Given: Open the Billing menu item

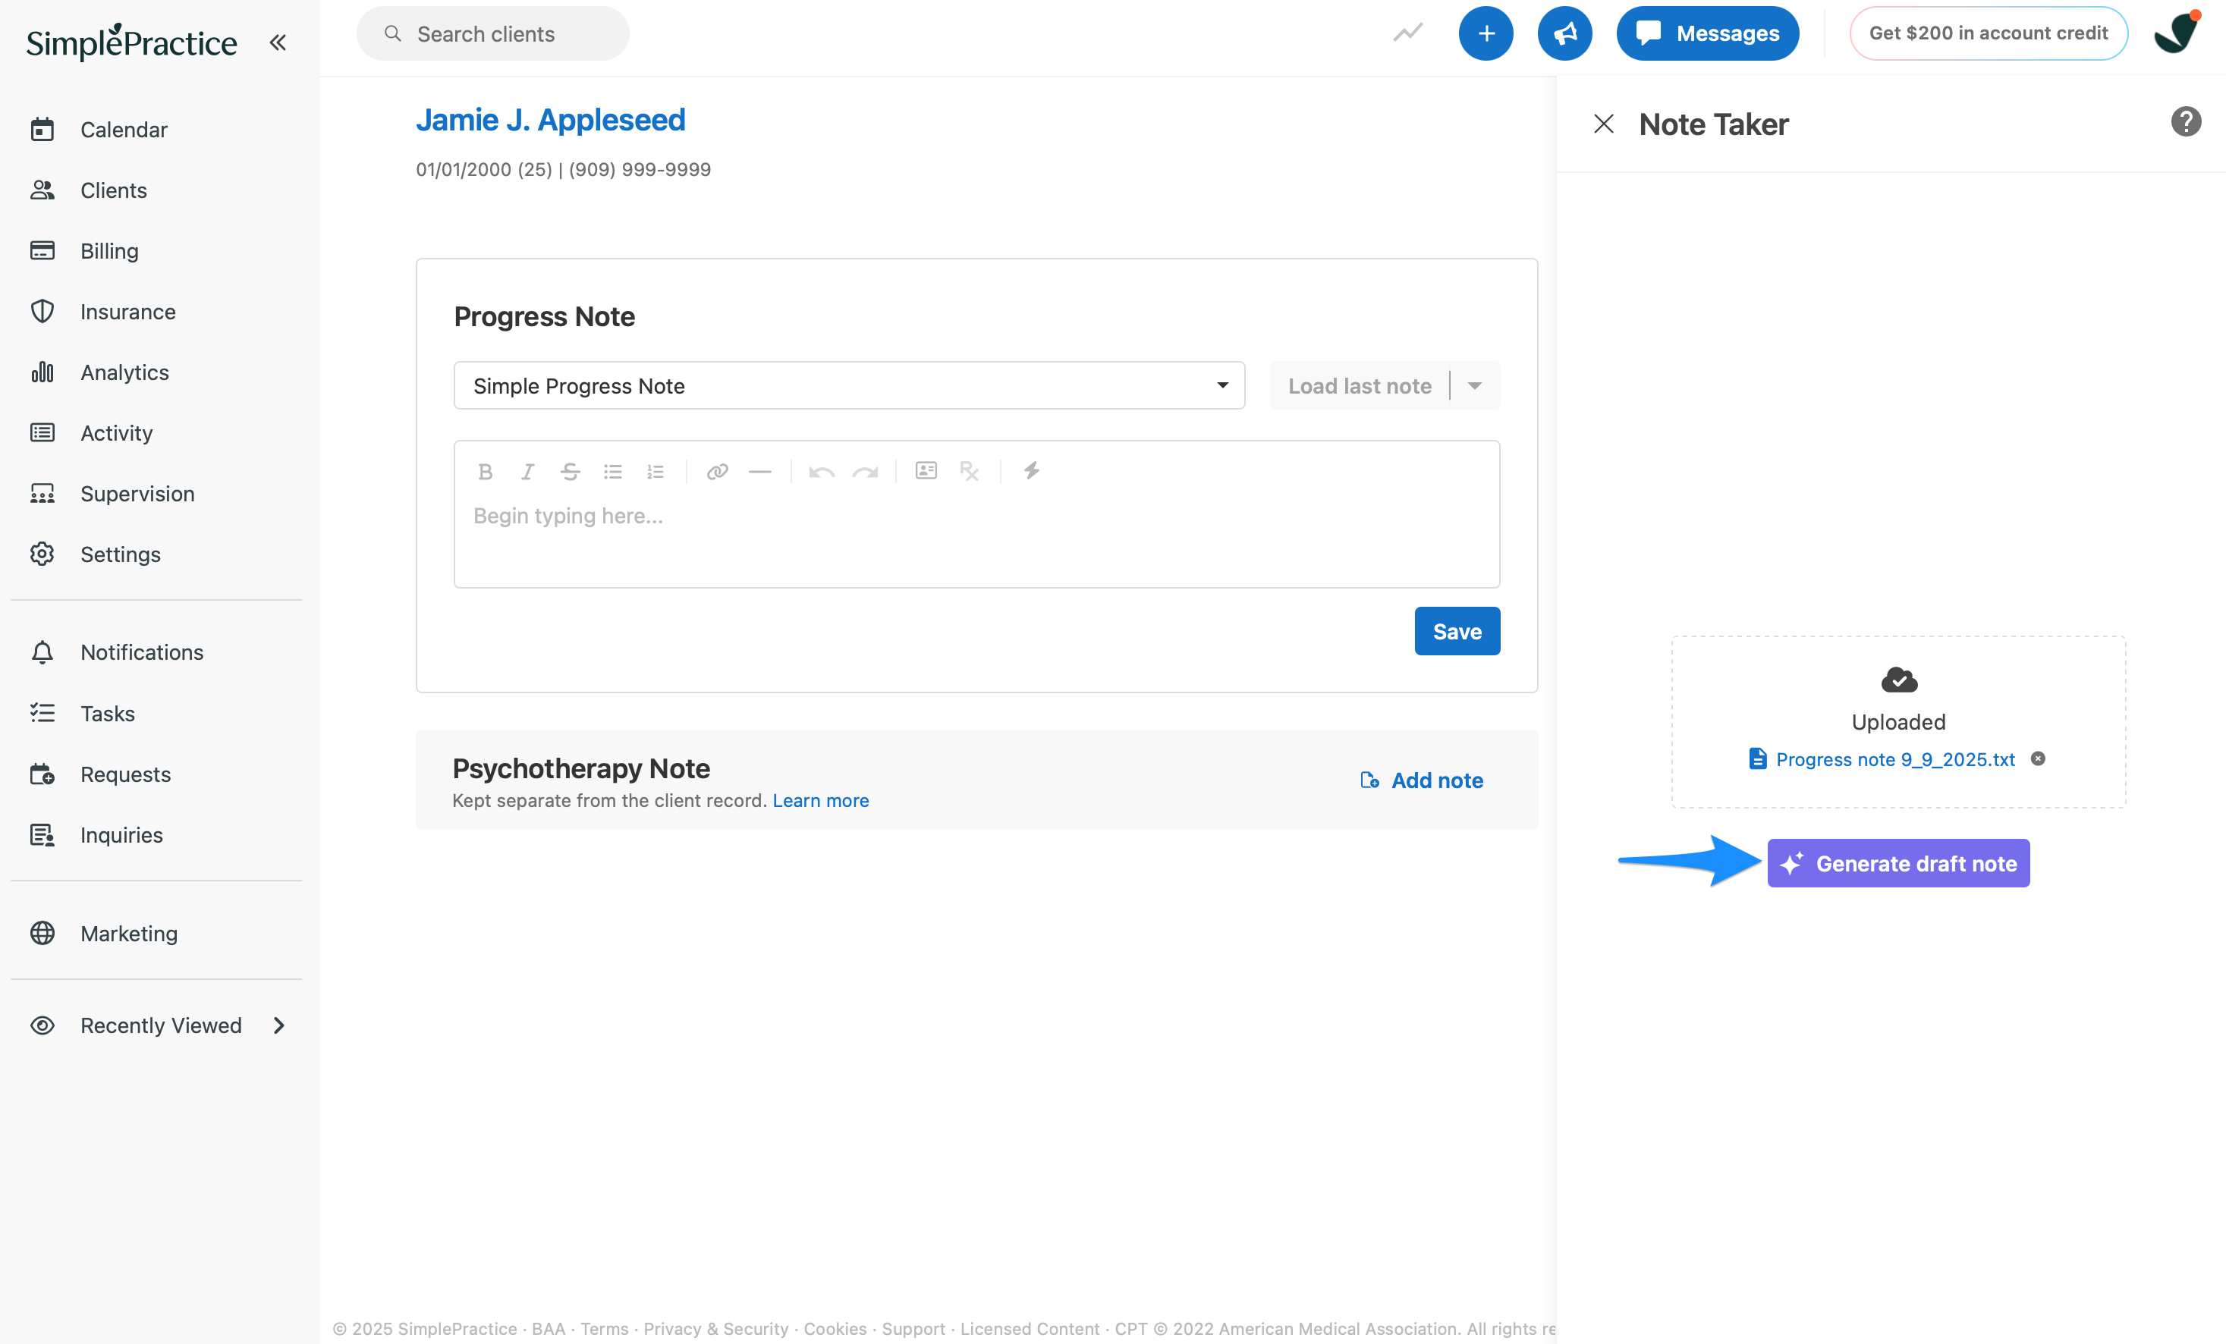Looking at the screenshot, I should [x=108, y=250].
